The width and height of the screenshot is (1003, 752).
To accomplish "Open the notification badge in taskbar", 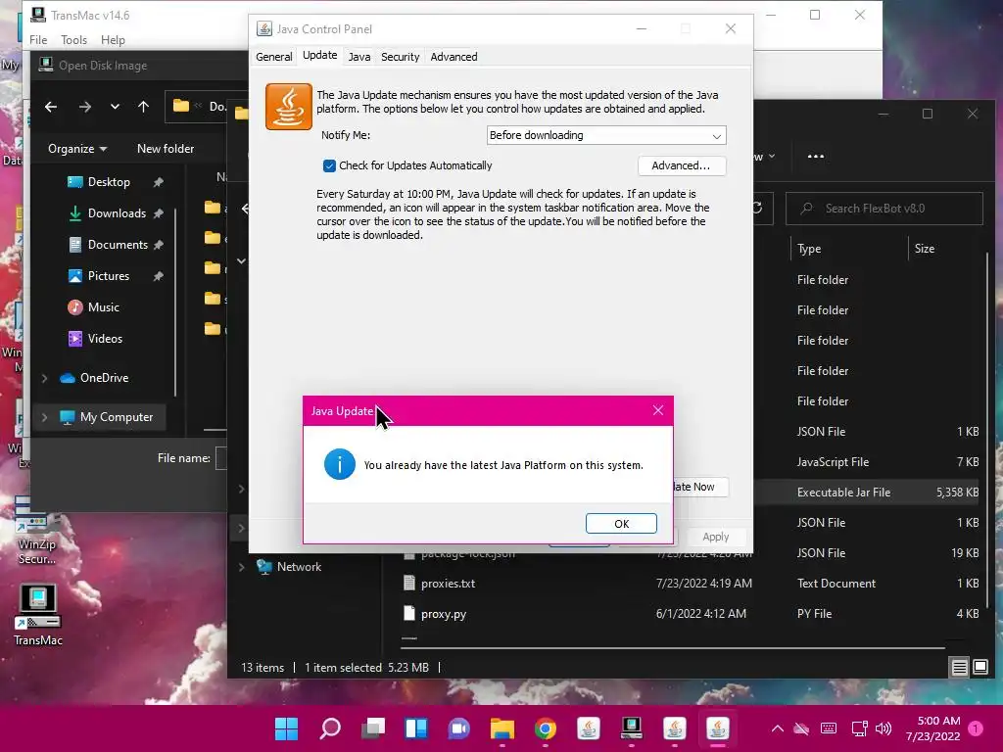I will [x=976, y=728].
